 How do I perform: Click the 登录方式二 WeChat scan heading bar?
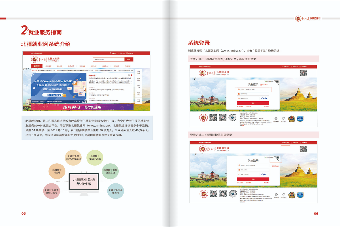[x=254, y=135]
